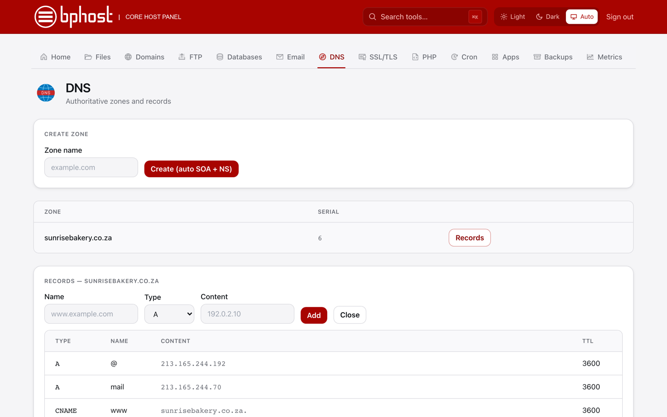The image size is (667, 417).
Task: Open the Home tab
Action: (55, 57)
